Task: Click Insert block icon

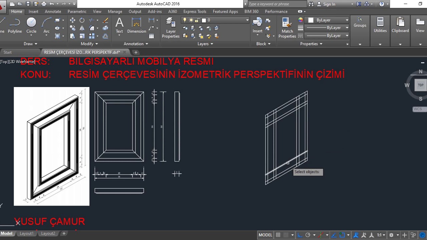Action: 257,26
